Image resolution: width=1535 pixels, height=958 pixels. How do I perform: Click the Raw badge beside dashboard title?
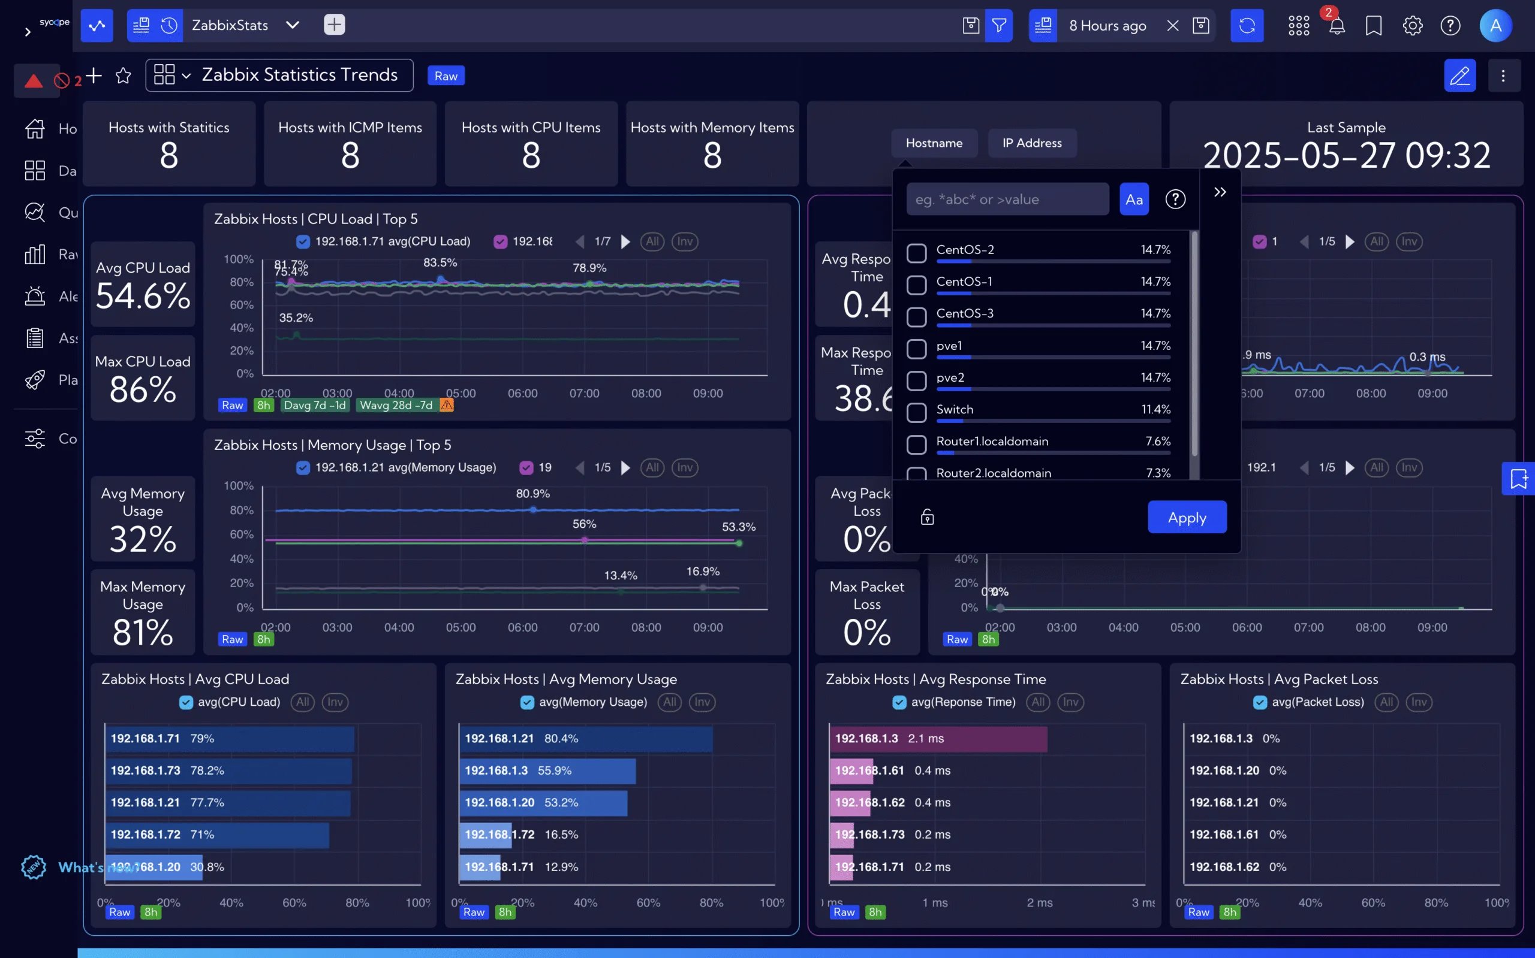click(446, 76)
